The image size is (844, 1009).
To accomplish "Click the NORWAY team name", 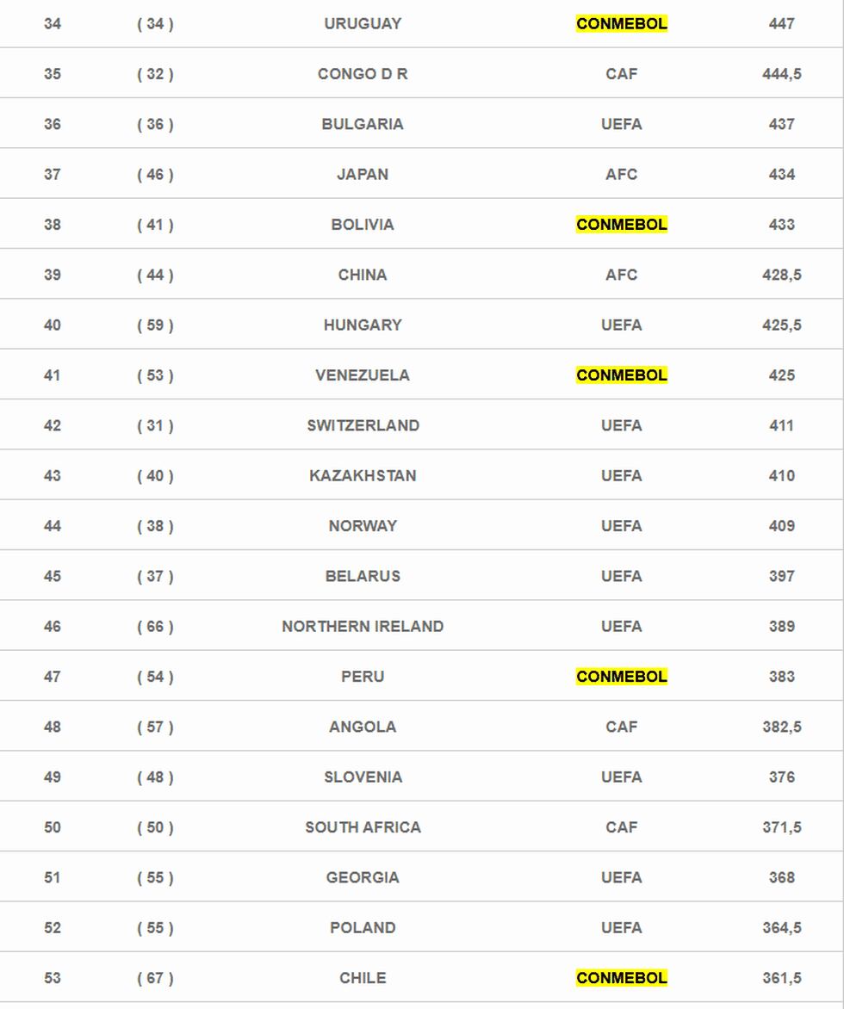I will [363, 526].
